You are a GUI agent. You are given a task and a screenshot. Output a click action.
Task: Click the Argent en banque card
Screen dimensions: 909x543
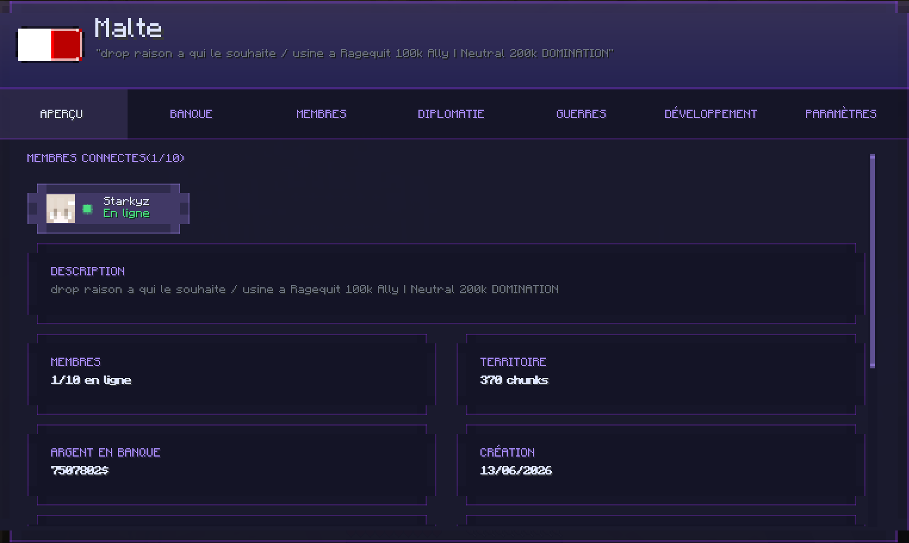(x=232, y=465)
